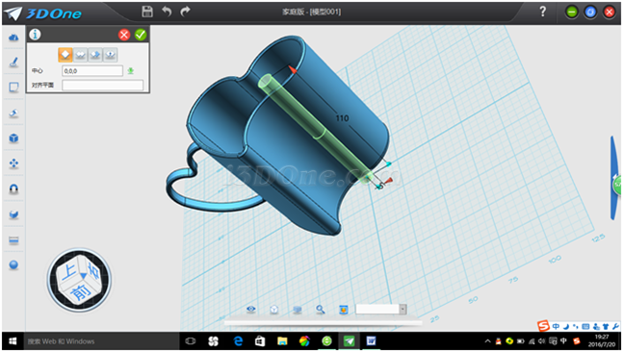The width and height of the screenshot is (624, 352).
Task: Click the save disk icon
Action: coord(147,12)
